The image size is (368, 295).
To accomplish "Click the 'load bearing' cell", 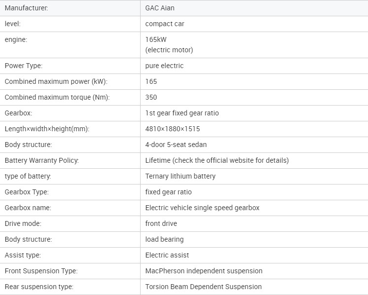I will click(164, 239).
